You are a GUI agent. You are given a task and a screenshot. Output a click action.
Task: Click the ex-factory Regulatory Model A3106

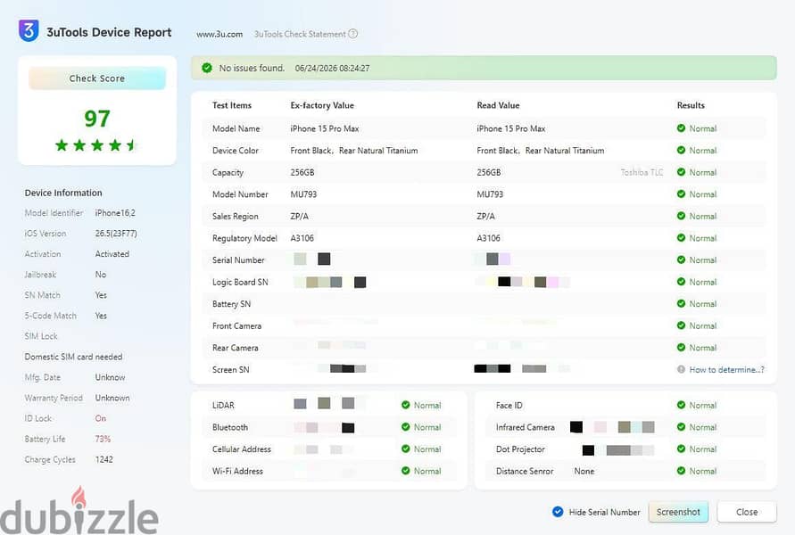click(x=302, y=237)
